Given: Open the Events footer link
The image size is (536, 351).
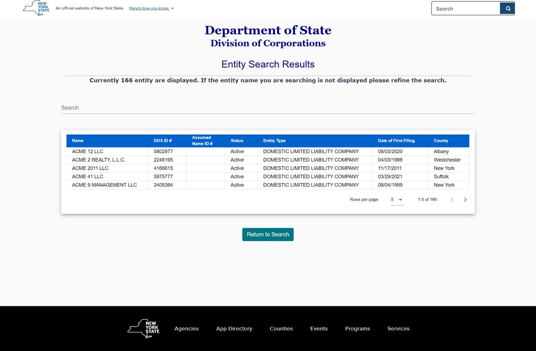Looking at the screenshot, I should 319,329.
